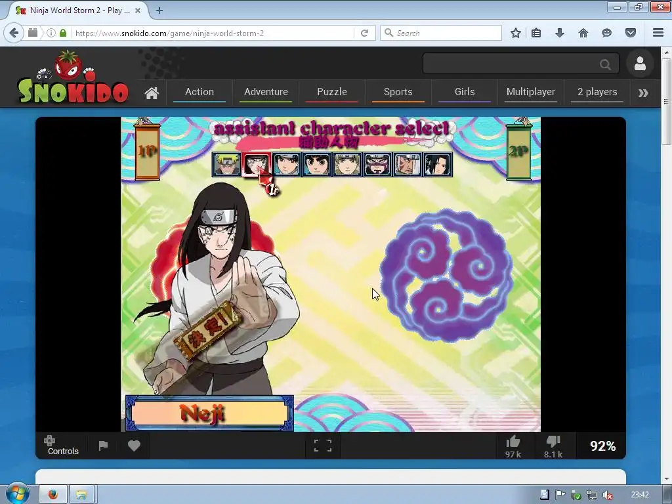Reload the page
The width and height of the screenshot is (672, 504).
tap(365, 33)
